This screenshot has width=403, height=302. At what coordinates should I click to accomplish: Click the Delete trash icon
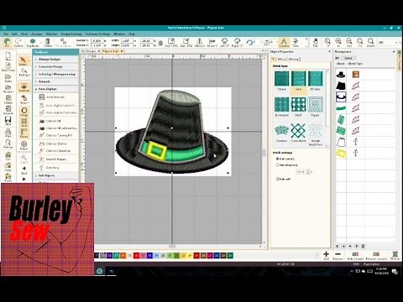pos(48,42)
